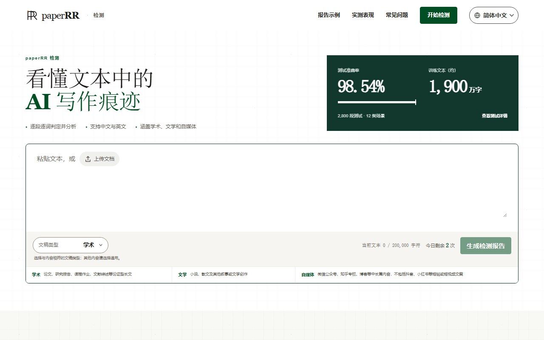
Task: Click the 生成检测报告 button
Action: pyautogui.click(x=485, y=246)
